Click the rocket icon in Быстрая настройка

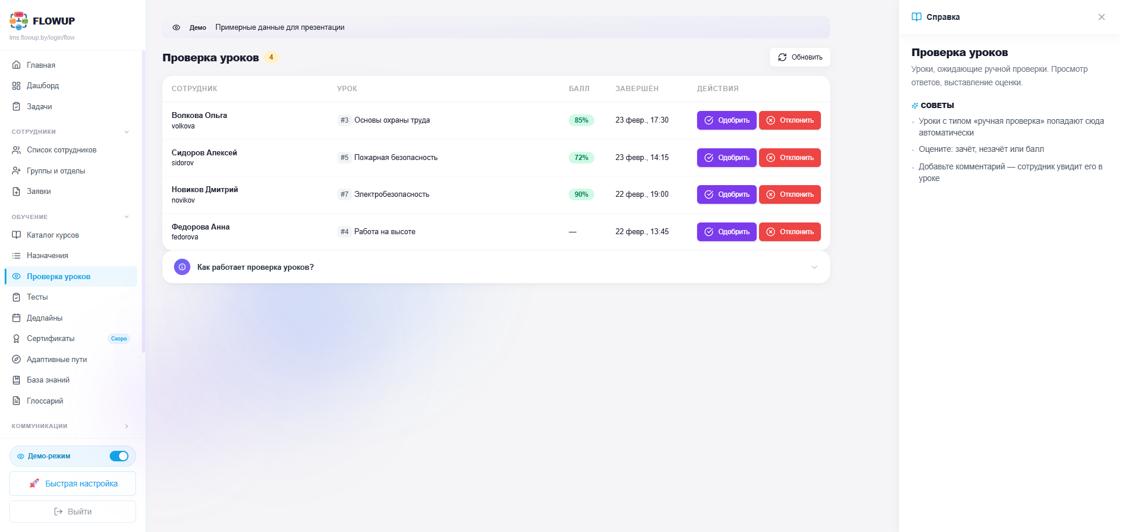click(x=34, y=484)
